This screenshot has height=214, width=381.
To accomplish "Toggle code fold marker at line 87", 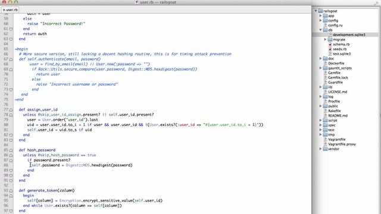I will [x=11, y=160].
